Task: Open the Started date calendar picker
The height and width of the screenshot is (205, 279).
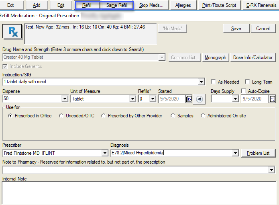Action: 189,99
